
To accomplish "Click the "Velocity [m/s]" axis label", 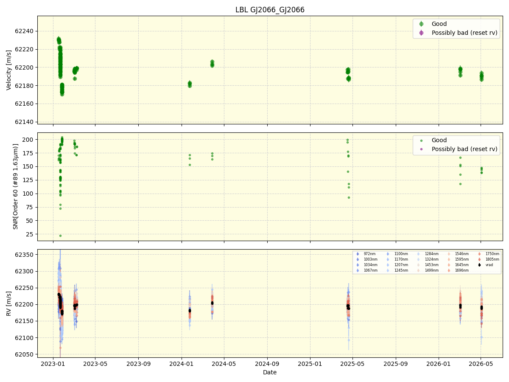I will coord(9,70).
